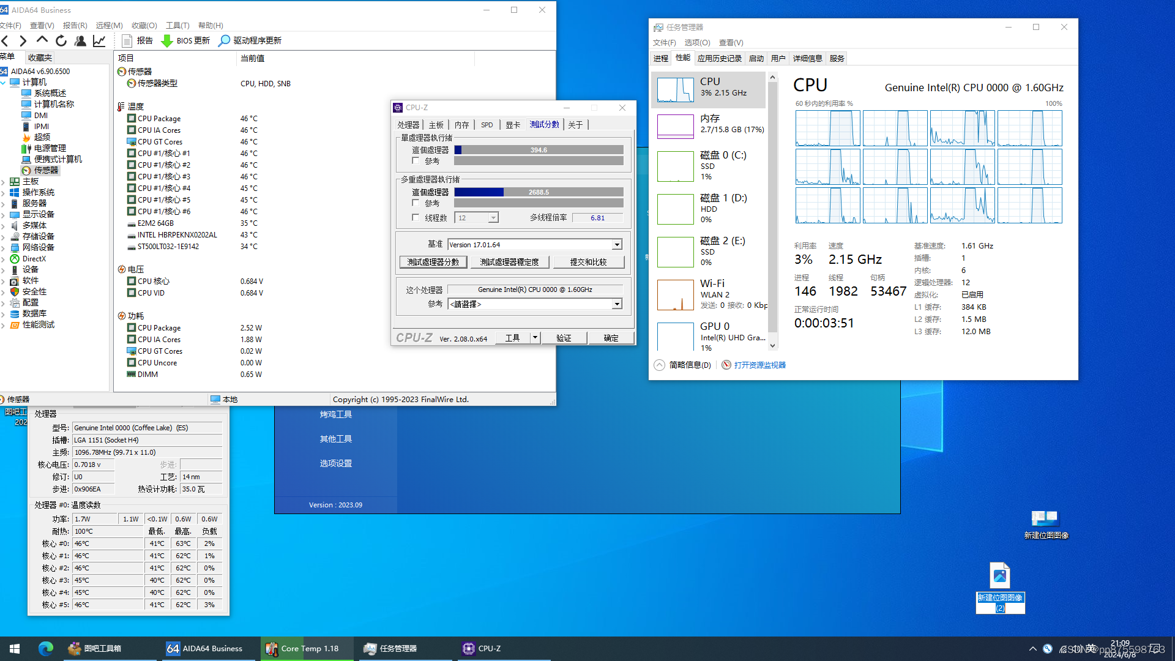Image resolution: width=1175 pixels, height=661 pixels.
Task: Click 这个处理器 name field in CPU-Z
Action: click(535, 289)
